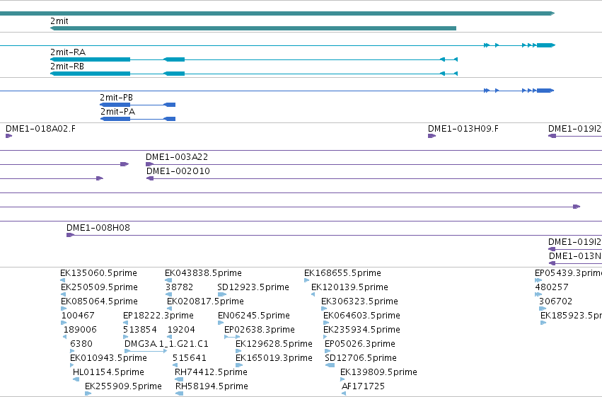This screenshot has height=397, width=602.
Task: Click the EP02638.3prime feature glyph
Action: 232,337
